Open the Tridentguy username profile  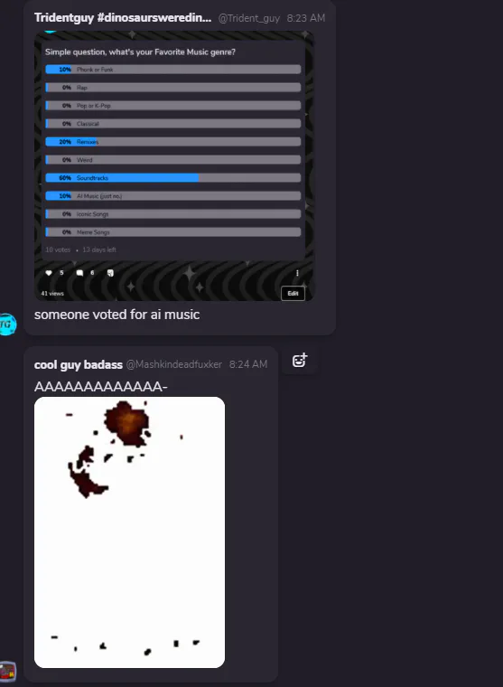click(123, 17)
